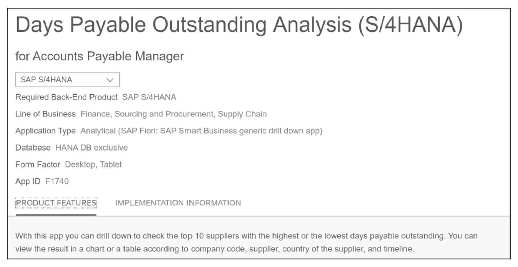518x267 pixels.
Task: Open the SAP S/4HANA product dropdown
Action: [68, 79]
